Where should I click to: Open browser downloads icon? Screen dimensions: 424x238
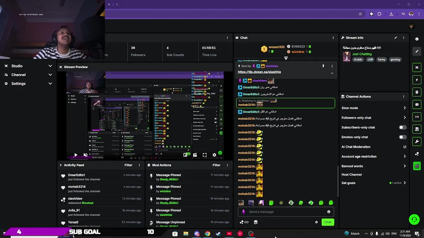pyautogui.click(x=391, y=14)
